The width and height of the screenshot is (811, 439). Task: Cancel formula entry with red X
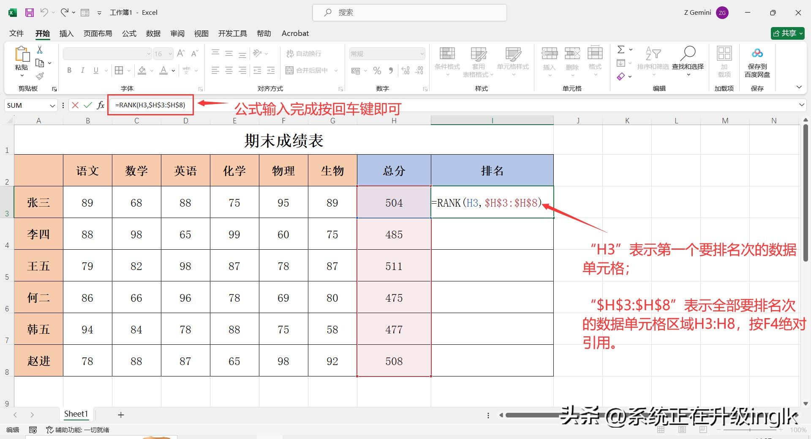click(75, 105)
